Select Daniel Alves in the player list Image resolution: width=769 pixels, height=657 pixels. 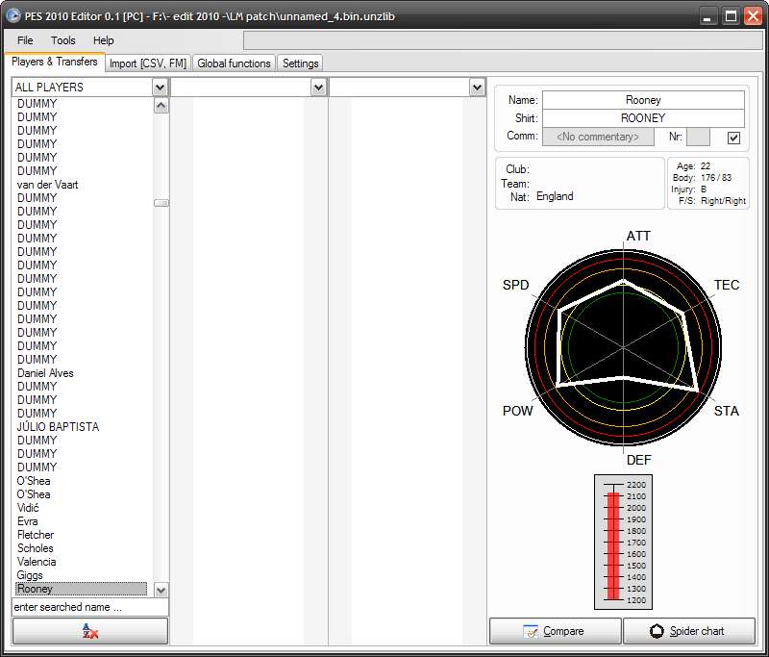[45, 373]
